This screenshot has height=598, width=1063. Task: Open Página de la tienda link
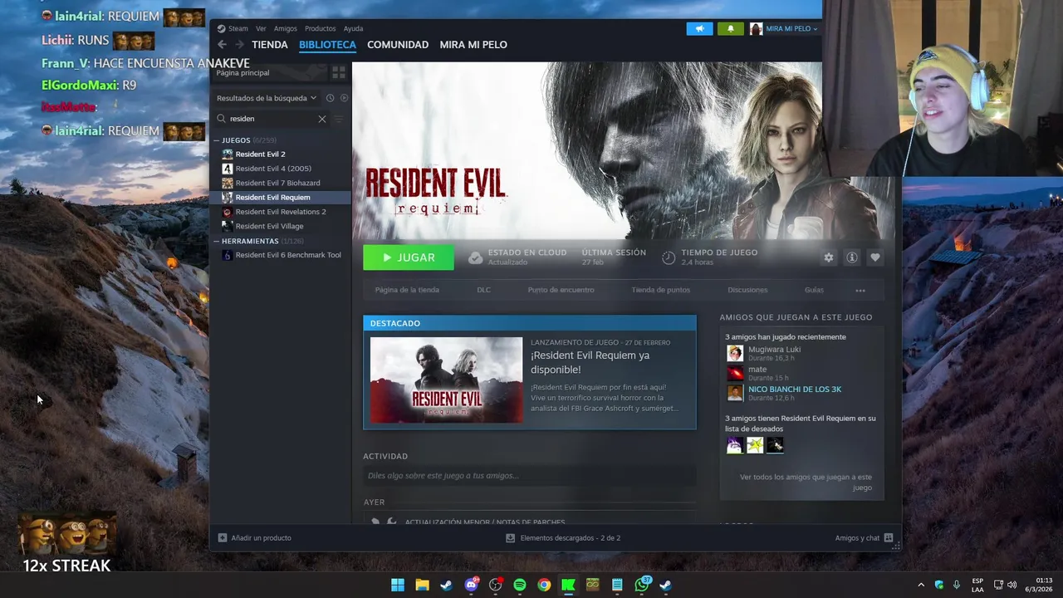pos(407,290)
